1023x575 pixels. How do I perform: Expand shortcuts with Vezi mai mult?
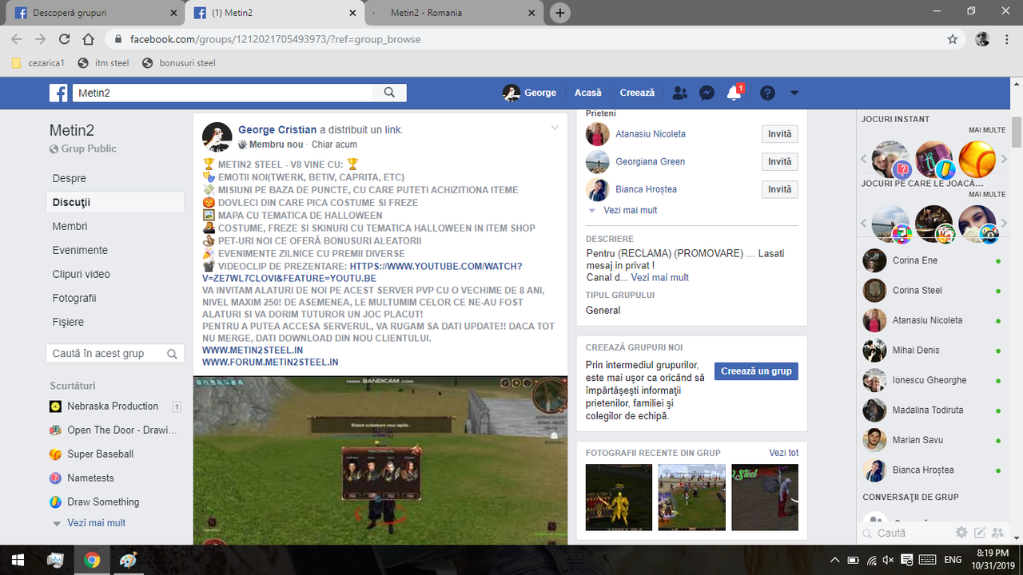[96, 523]
